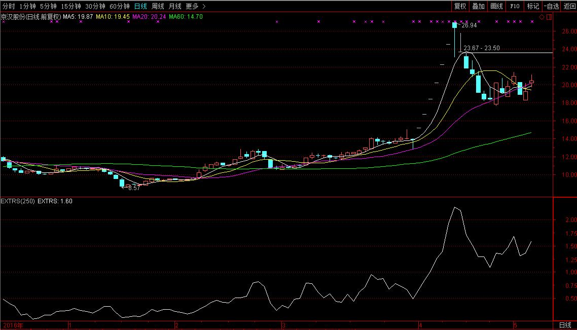The width and height of the screenshot is (577, 330).
Task: Open the 标记 mark tool
Action: pos(533,6)
